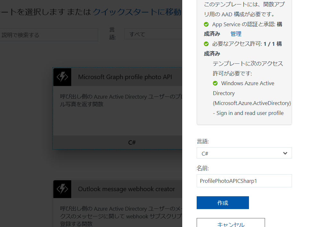Click the green checkmark next to App Service認証
This screenshot has width=325, height=227.
(206, 24)
